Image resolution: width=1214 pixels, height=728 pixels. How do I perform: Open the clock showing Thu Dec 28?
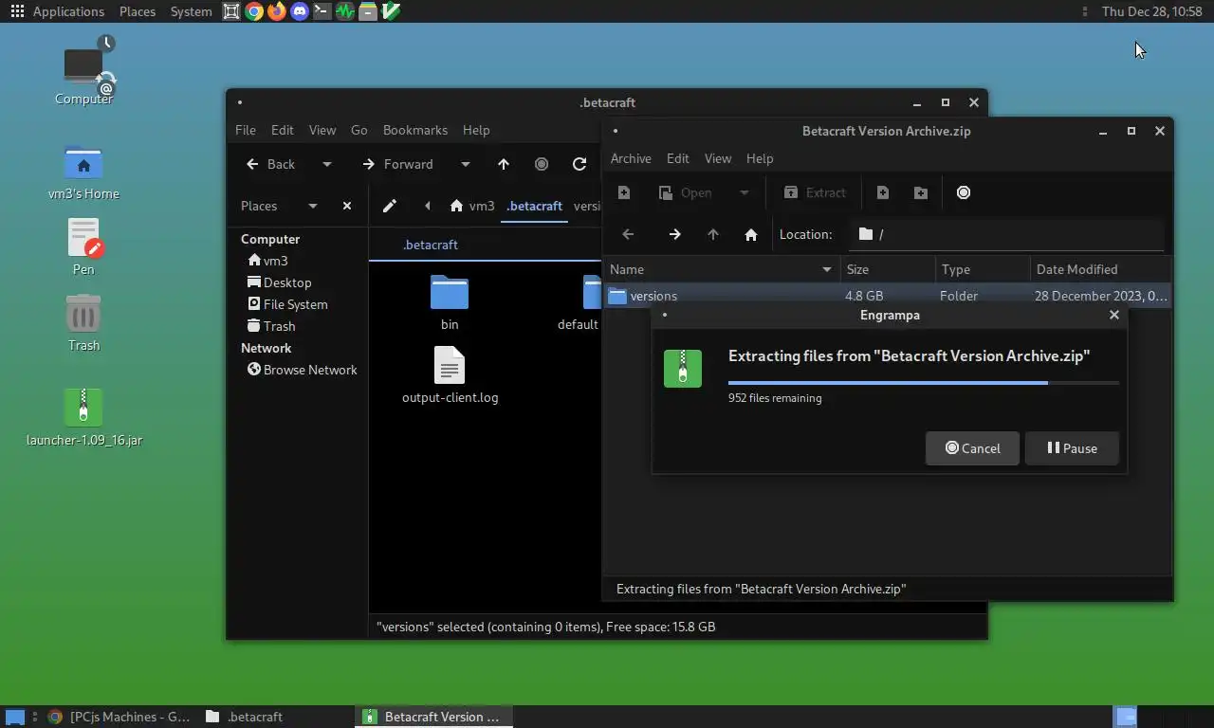(x=1151, y=11)
